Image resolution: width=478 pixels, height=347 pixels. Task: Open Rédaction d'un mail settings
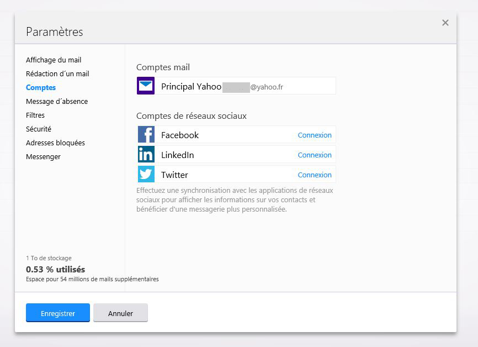(x=57, y=74)
